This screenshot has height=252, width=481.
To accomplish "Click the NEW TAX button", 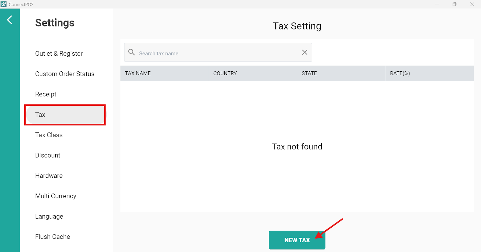I will [297, 240].
